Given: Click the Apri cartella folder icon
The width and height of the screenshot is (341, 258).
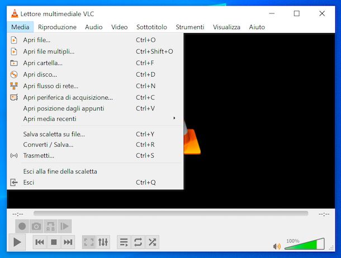Looking at the screenshot, I should 14,63.
